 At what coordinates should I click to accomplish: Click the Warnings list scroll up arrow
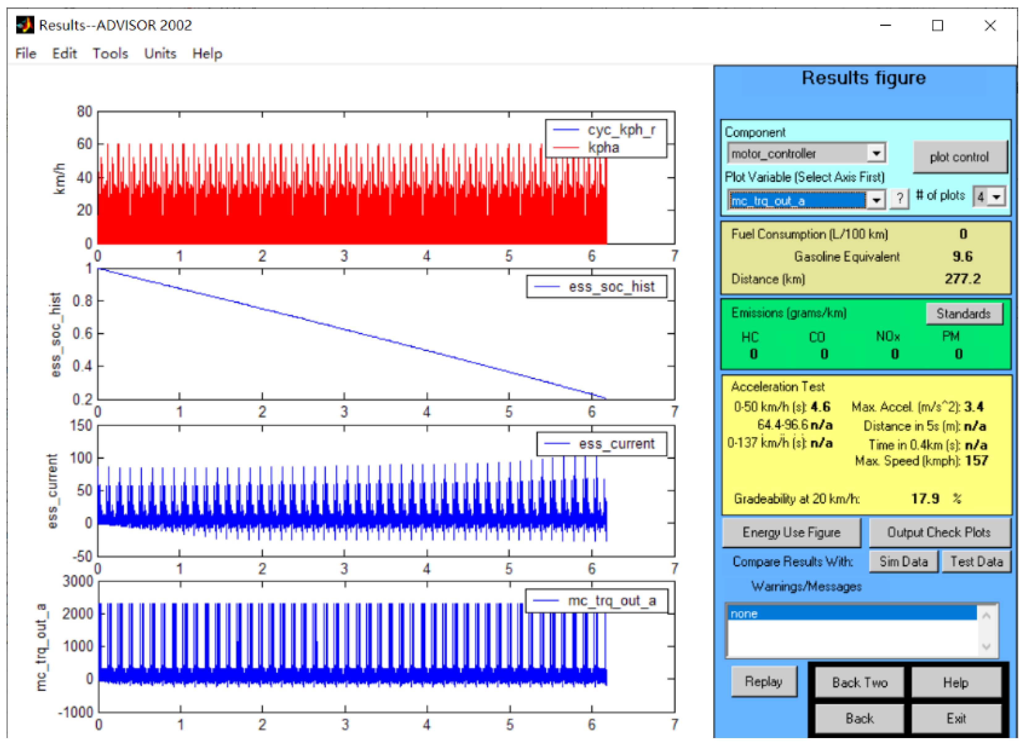point(986,616)
